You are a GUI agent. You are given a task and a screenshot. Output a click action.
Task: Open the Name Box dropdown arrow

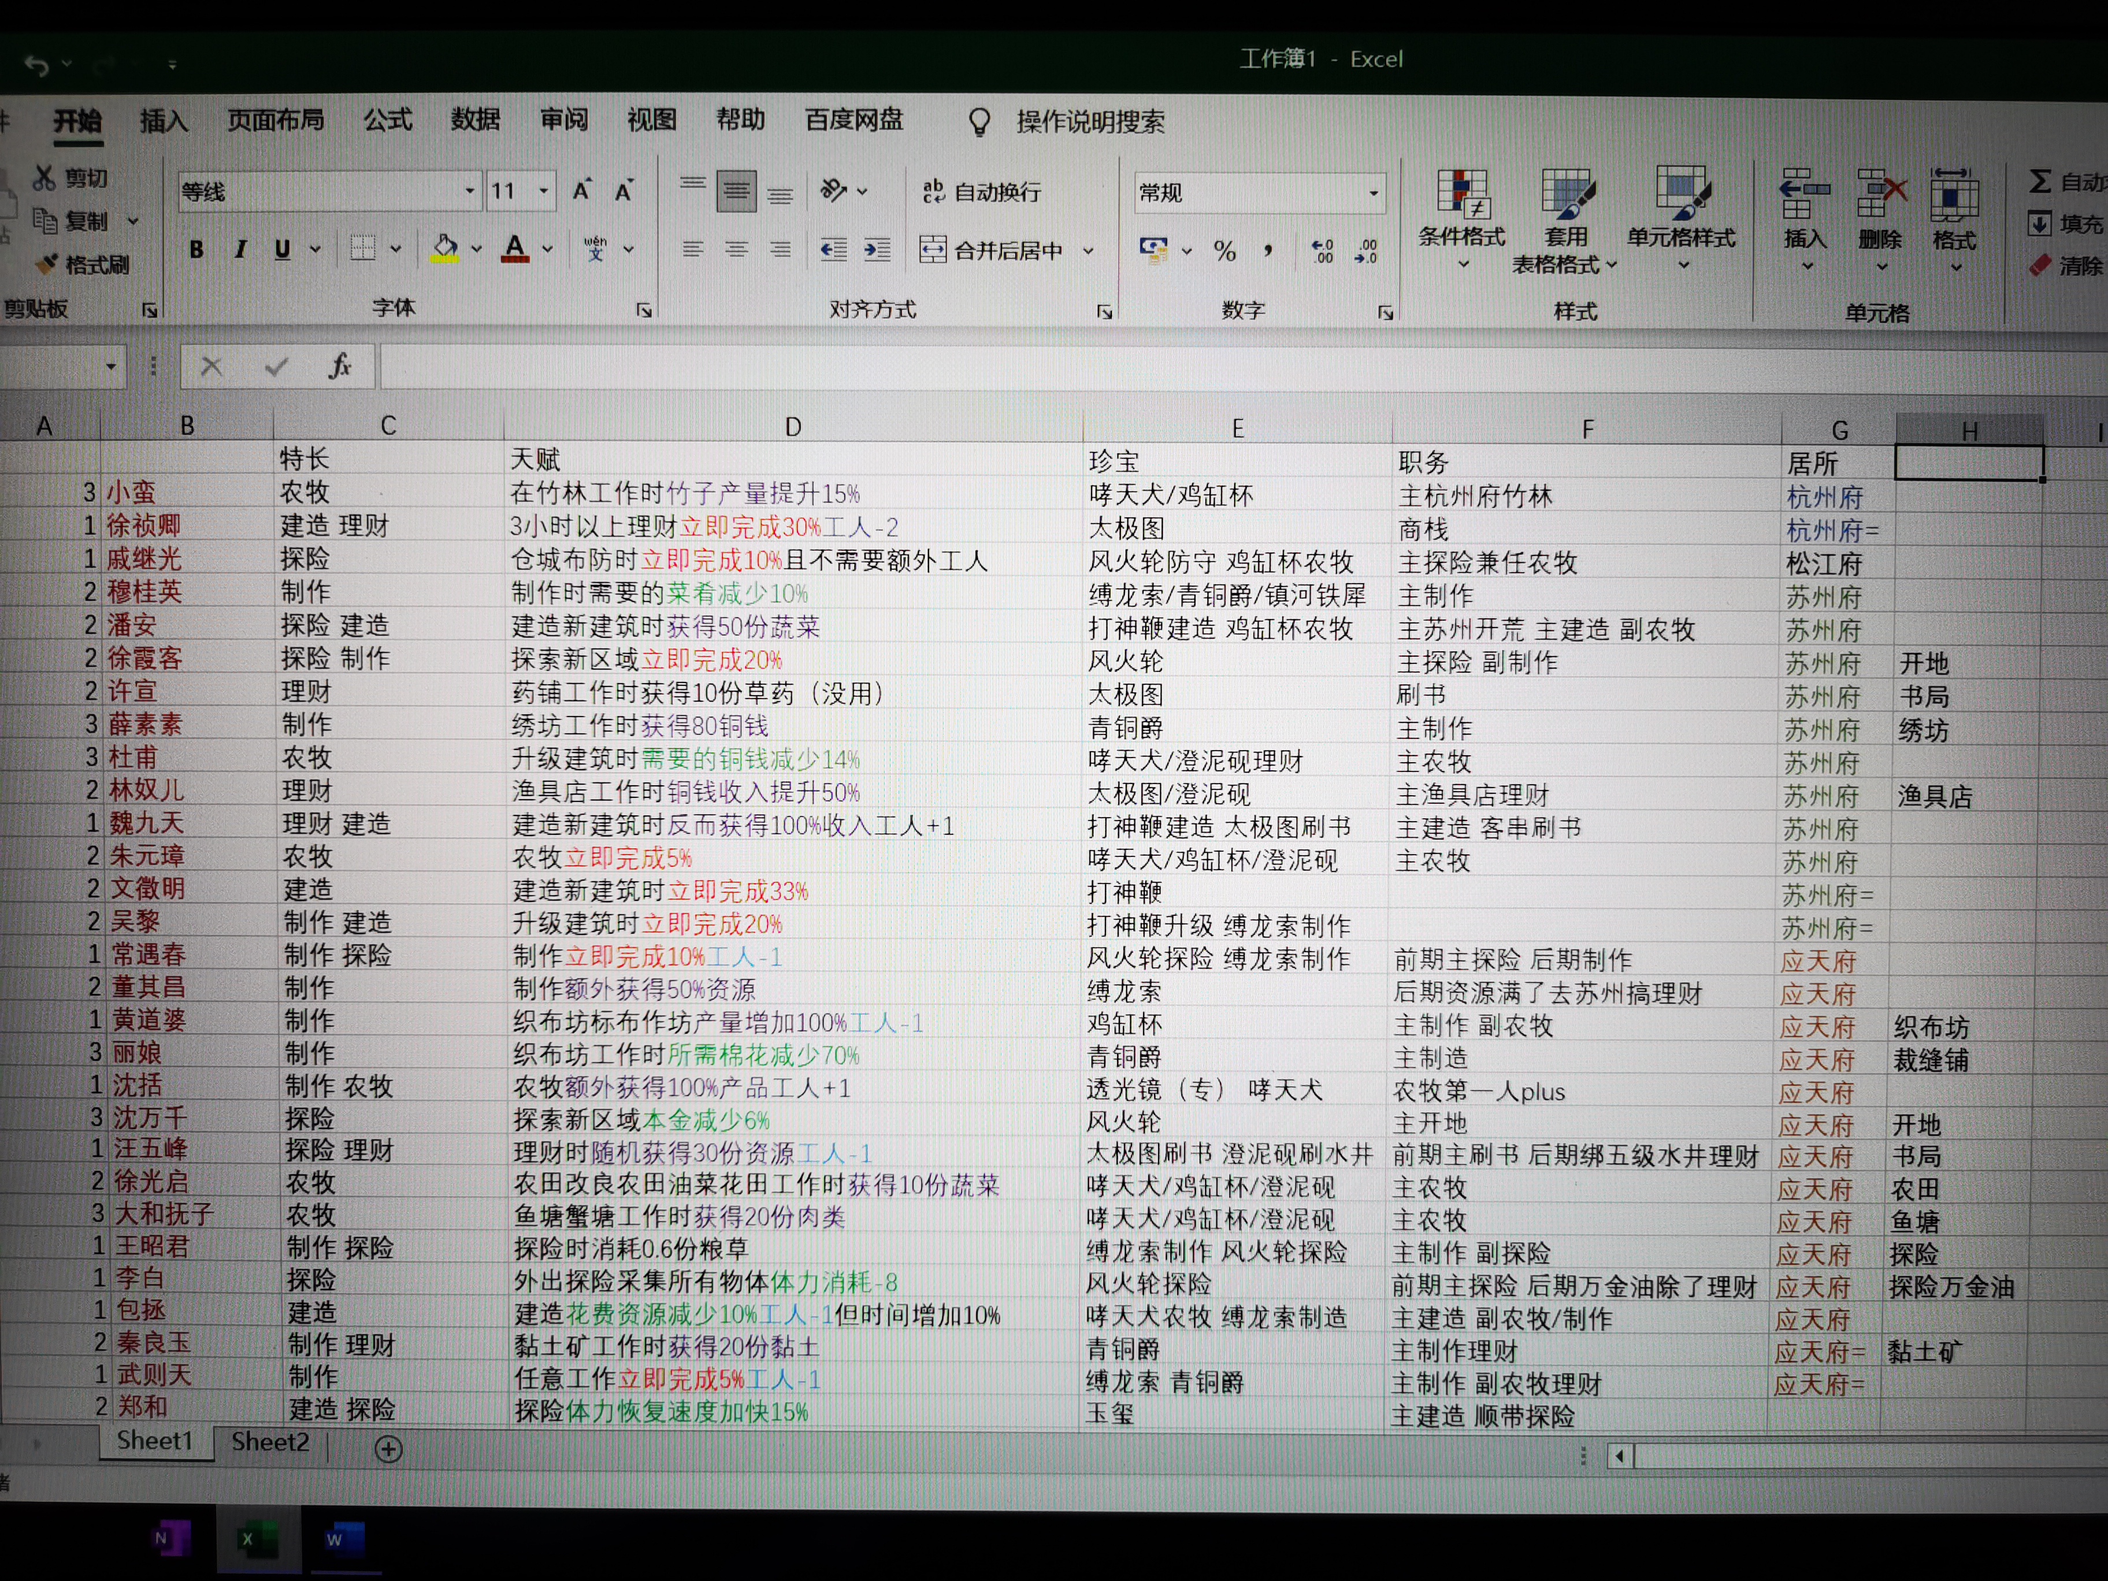point(112,367)
